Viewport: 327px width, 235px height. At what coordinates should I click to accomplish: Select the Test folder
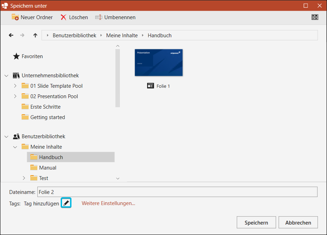pos(39,178)
